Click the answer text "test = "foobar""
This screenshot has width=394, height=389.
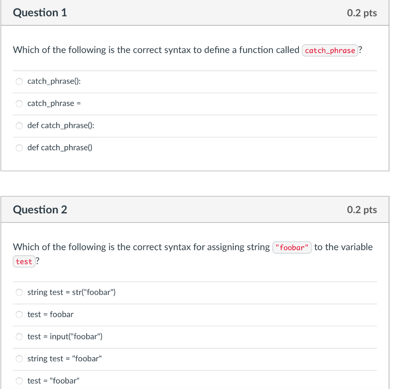tap(53, 381)
